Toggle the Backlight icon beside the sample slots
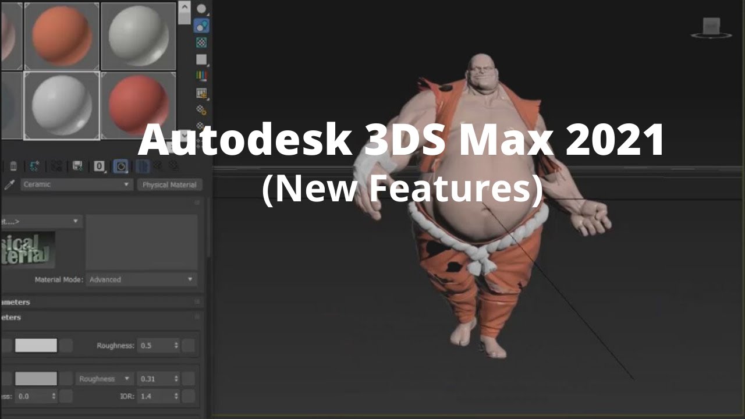Image resolution: width=745 pixels, height=419 pixels. [x=201, y=26]
